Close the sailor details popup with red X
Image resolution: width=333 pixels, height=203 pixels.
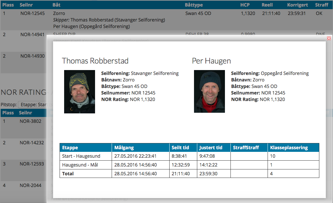point(329,38)
